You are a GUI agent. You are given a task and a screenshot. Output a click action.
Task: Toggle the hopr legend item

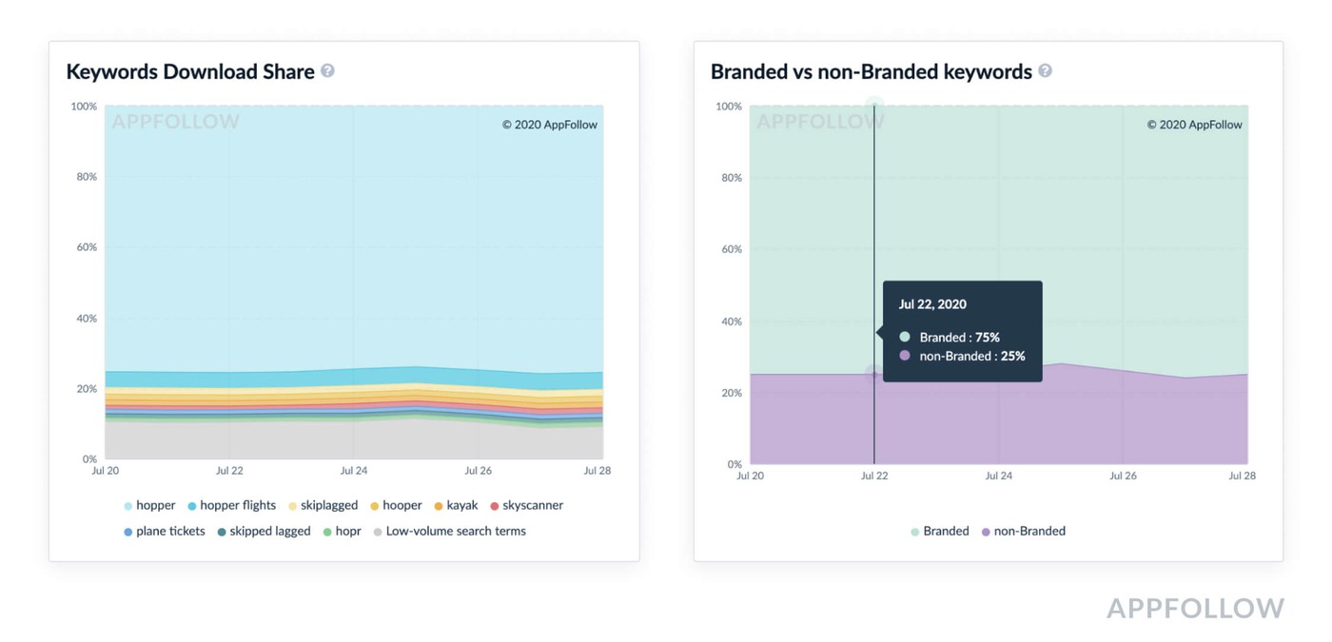click(342, 532)
